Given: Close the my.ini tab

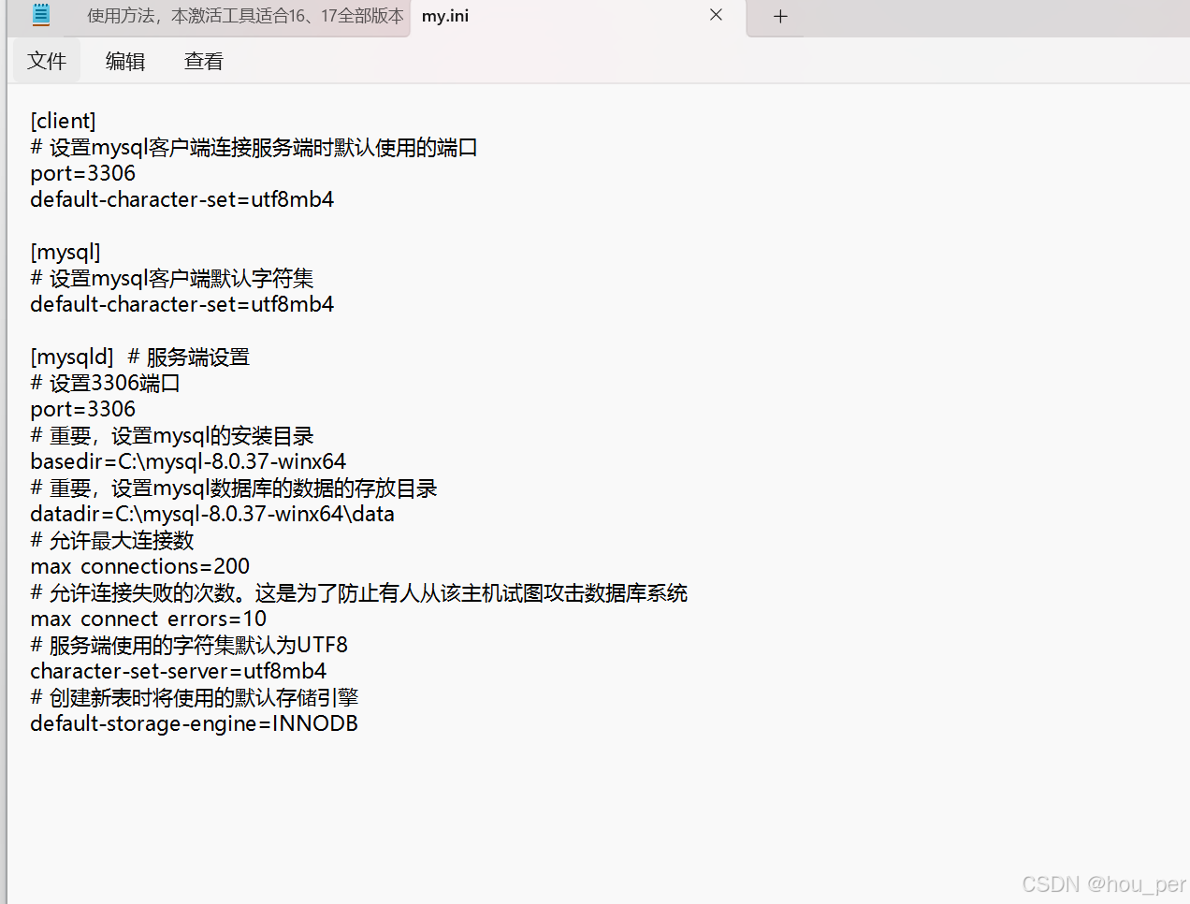Looking at the screenshot, I should click(x=716, y=15).
